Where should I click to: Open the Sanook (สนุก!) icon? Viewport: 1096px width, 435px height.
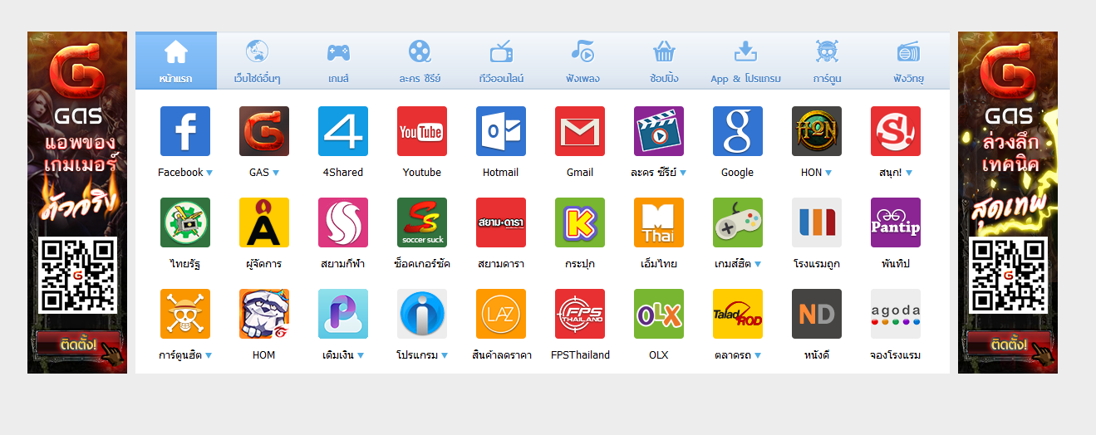click(896, 131)
